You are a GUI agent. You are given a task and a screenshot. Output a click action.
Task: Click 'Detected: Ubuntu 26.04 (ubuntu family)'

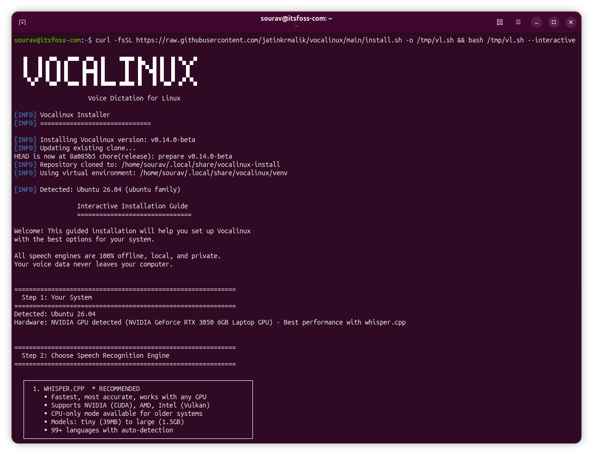(x=97, y=189)
